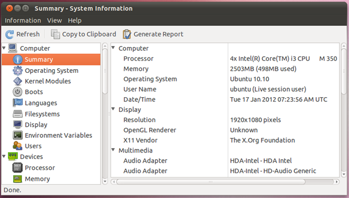
Task: Click the horizontal scrollbar thumb
Action: pos(211,182)
